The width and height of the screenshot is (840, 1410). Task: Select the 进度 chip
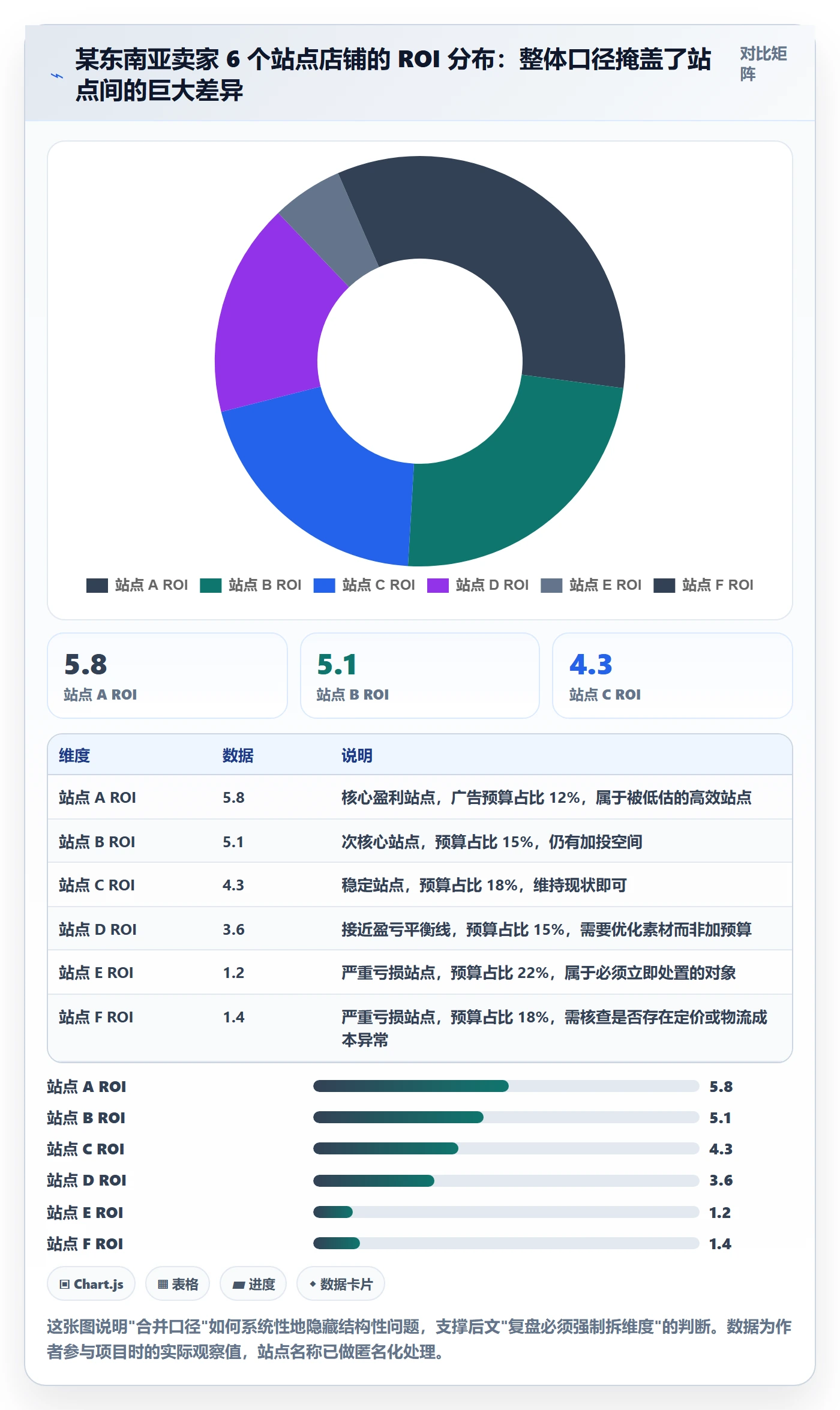tap(253, 1284)
